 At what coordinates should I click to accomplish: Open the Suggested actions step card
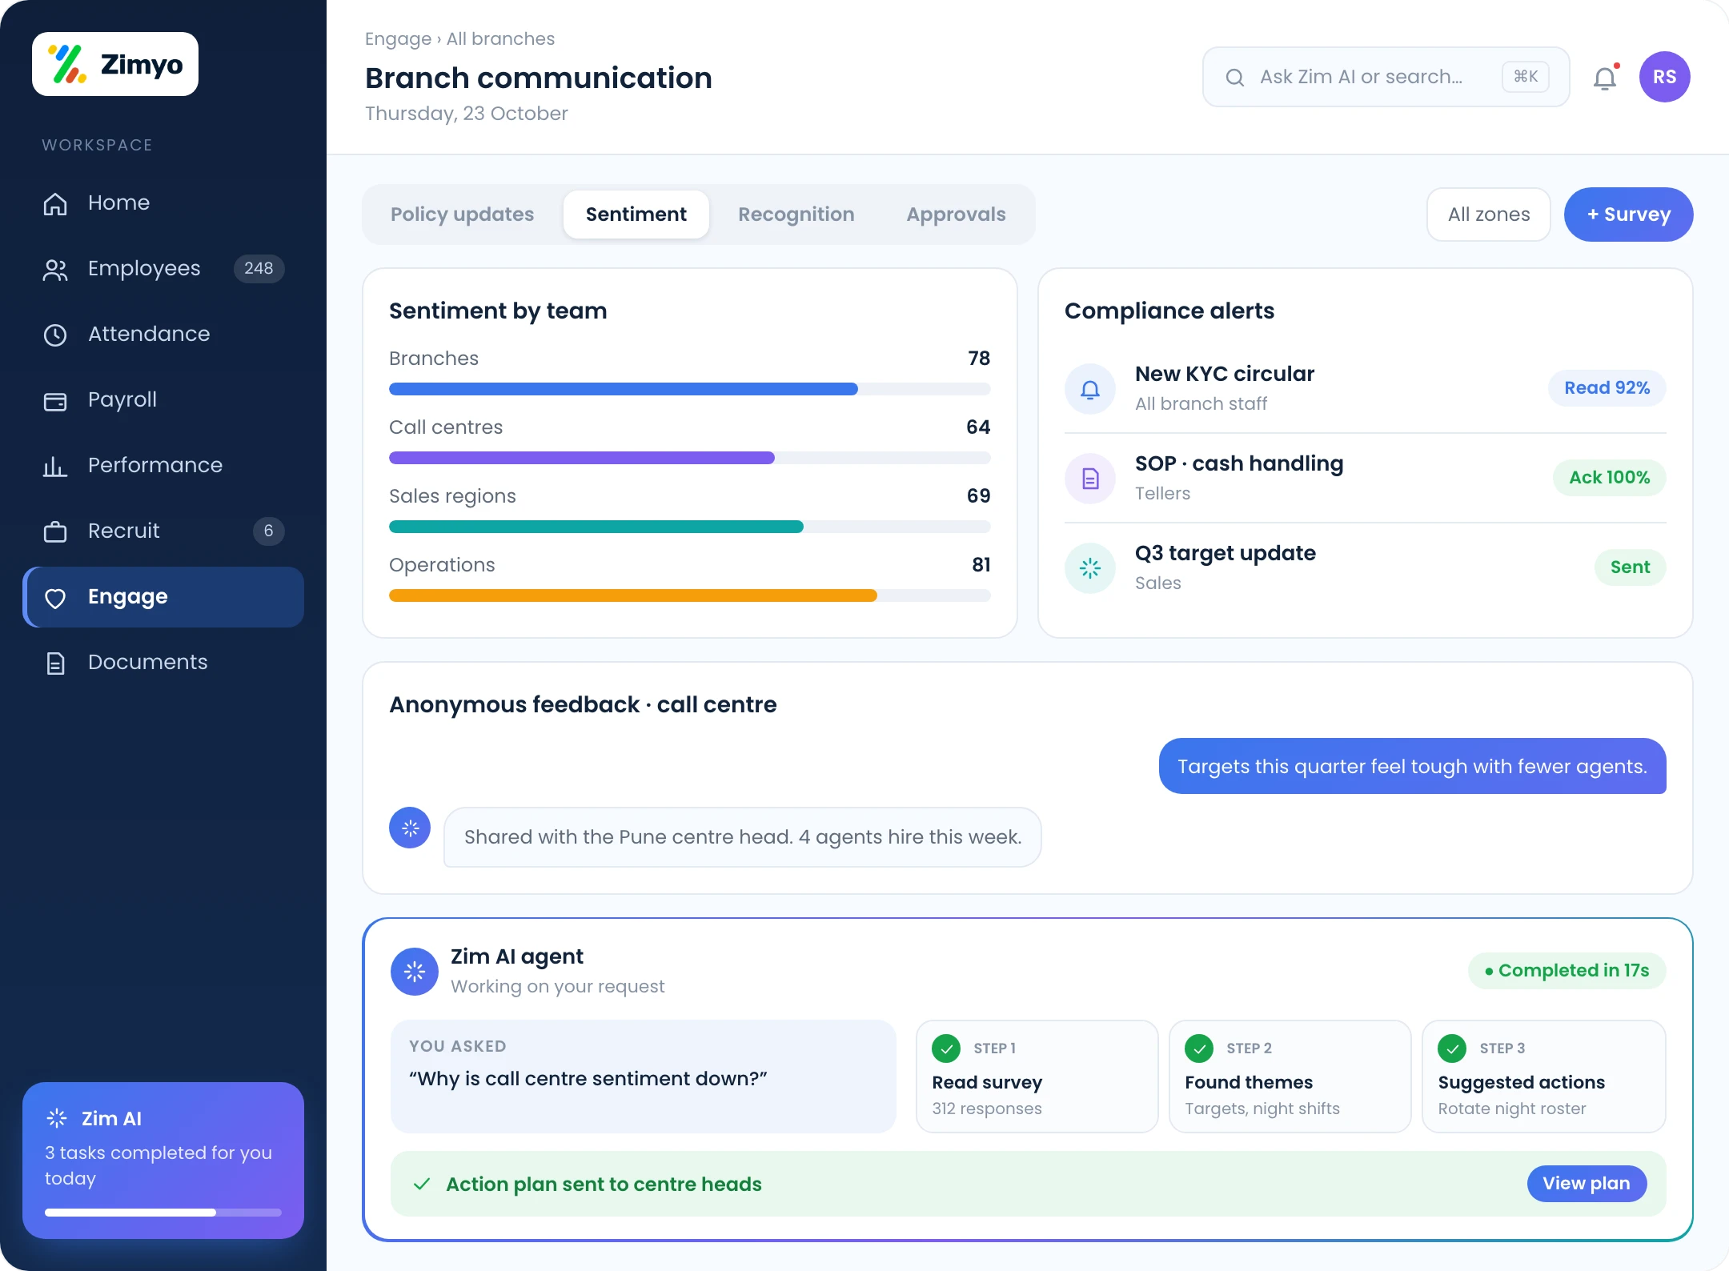point(1544,1077)
